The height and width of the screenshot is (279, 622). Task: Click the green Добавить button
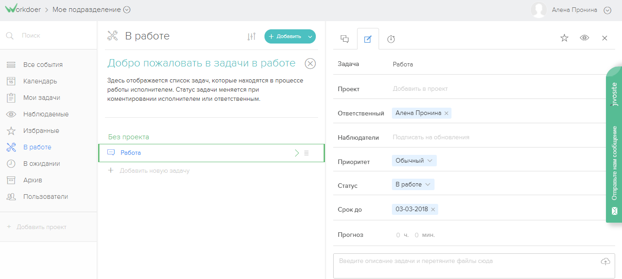[286, 36]
